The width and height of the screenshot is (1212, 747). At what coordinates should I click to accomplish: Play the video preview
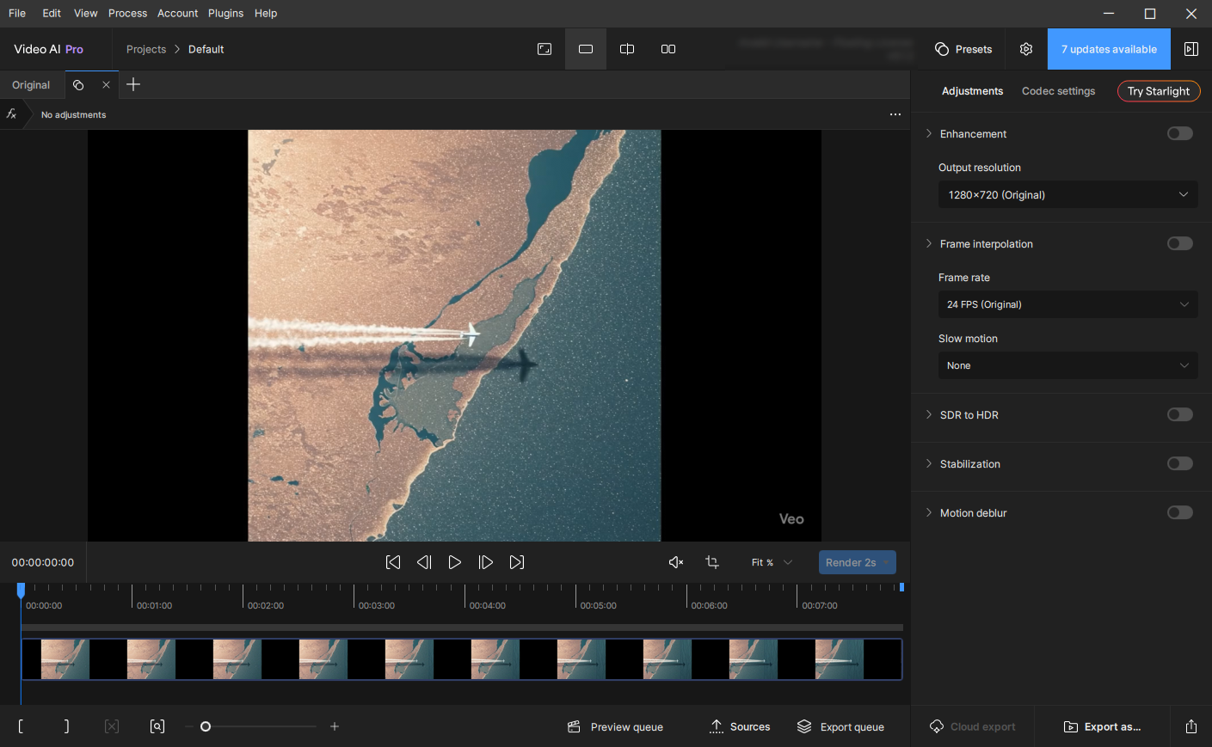pos(454,562)
